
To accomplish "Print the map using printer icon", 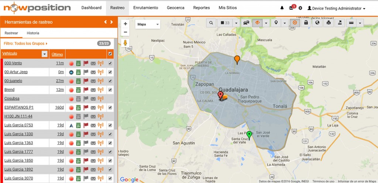I will (328, 23).
